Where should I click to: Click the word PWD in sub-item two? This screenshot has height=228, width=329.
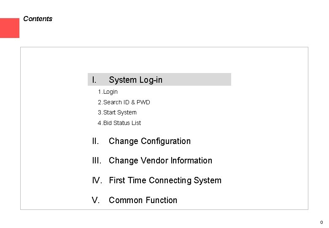pyautogui.click(x=143, y=102)
